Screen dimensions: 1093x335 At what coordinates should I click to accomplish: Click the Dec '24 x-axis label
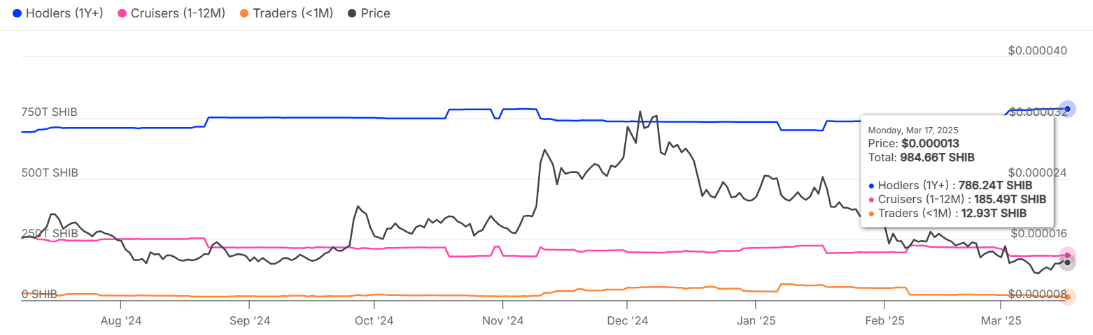627,321
